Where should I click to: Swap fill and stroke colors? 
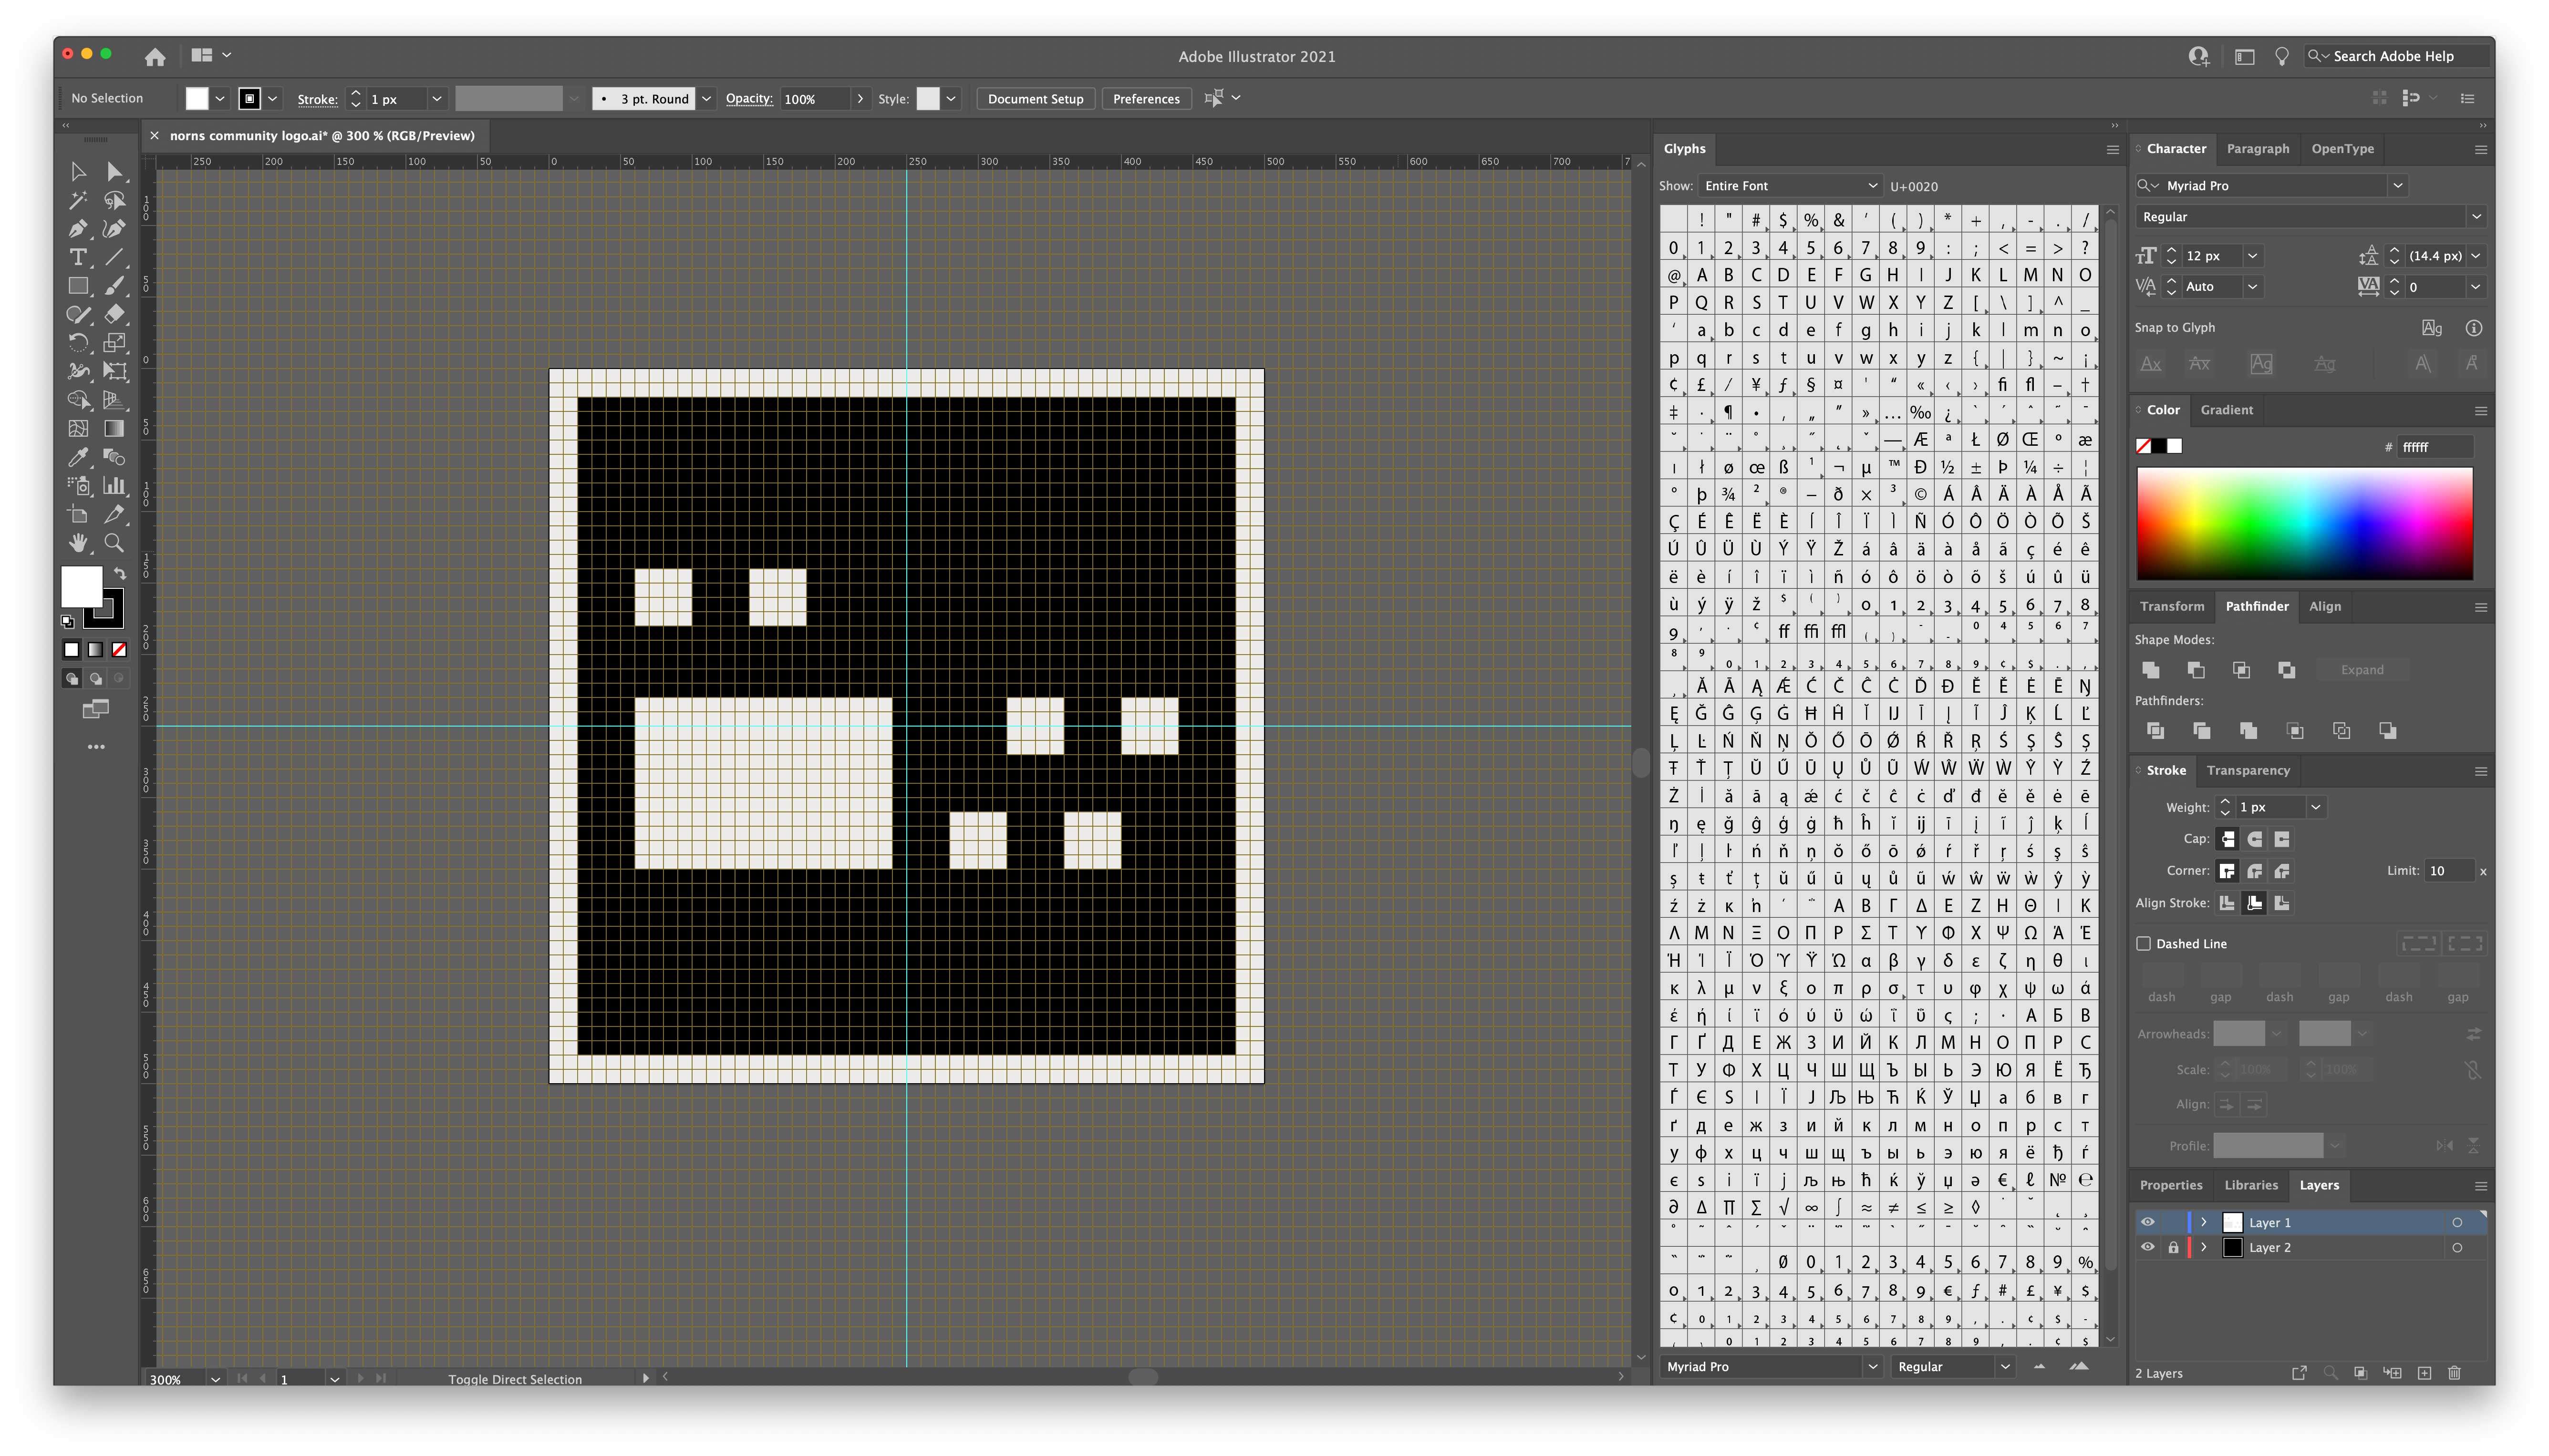point(120,573)
